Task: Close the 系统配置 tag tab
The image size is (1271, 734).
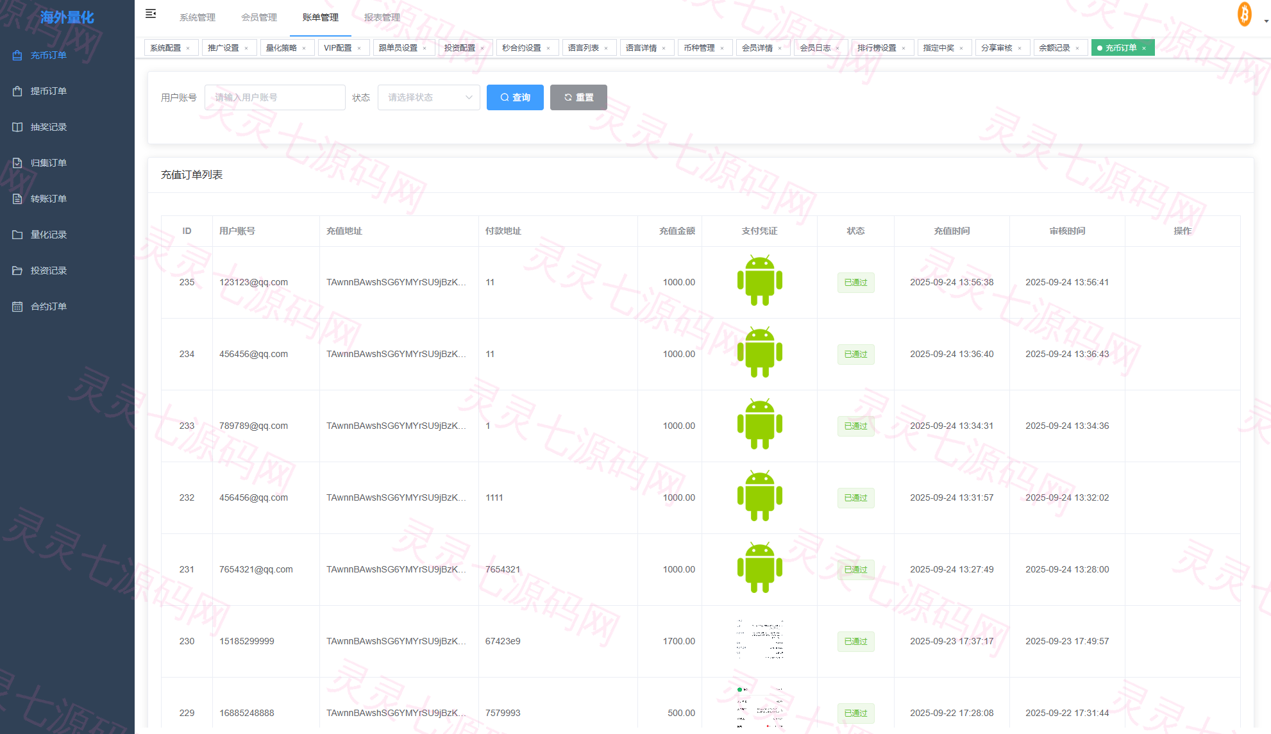Action: tap(188, 48)
